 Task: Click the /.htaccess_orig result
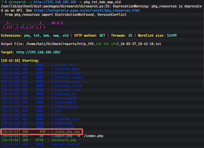click(x=66, y=90)
